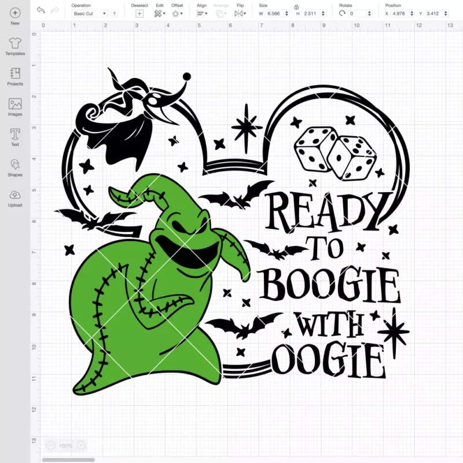
Task: Click the horizontal canvas scrollbar
Action: click(x=68, y=460)
